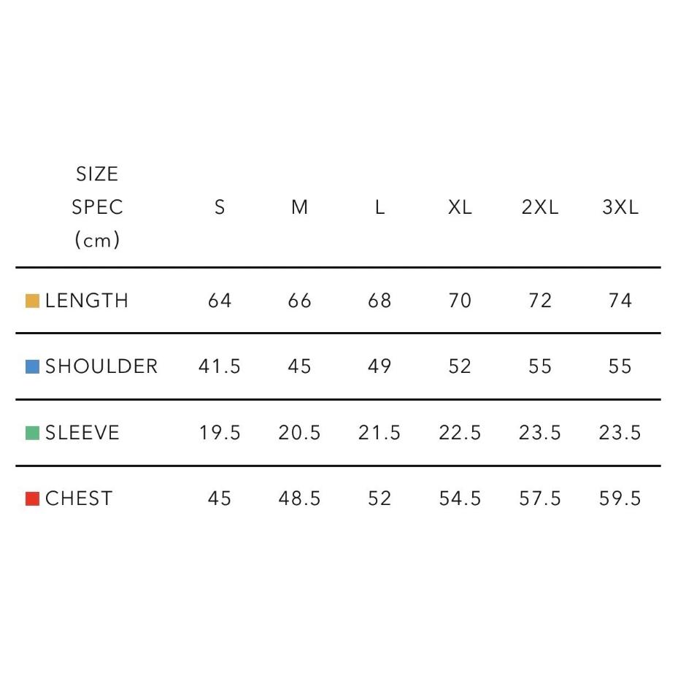Viewport: 686px width, 686px height.
Task: Click the M size column header
Action: point(300,207)
